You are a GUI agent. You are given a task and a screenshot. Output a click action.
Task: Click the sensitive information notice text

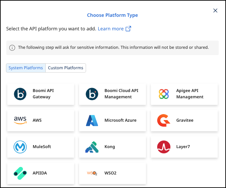113,47
